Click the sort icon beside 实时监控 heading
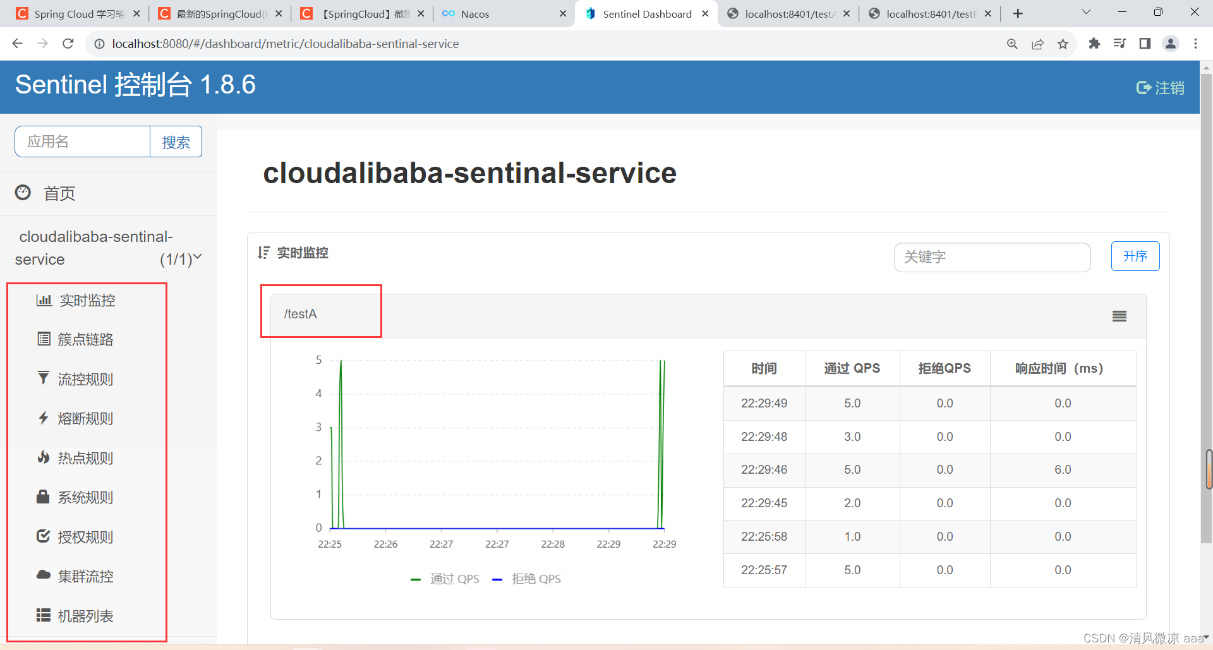 (x=263, y=253)
